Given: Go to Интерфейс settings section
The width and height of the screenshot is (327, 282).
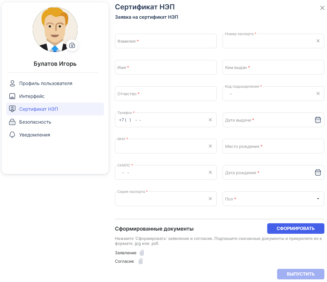Looking at the screenshot, I should pyautogui.click(x=32, y=96).
